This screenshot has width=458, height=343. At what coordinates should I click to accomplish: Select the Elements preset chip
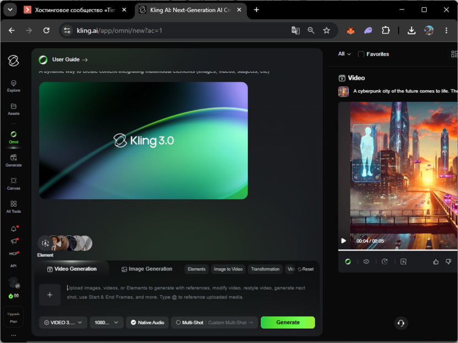click(x=197, y=269)
